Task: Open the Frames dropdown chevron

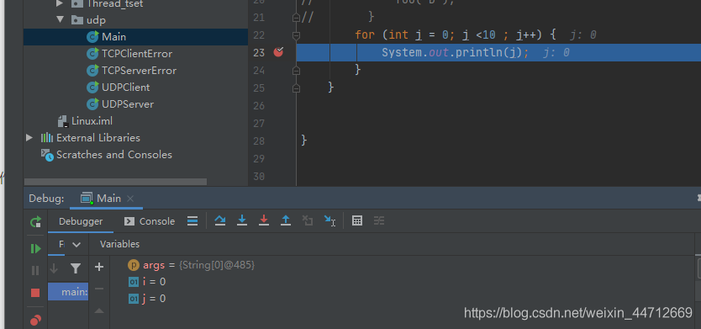Action: 76,244
